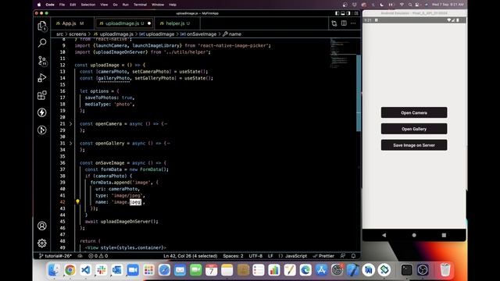500x281 pixels.
Task: Click Save Image on Server button
Action: click(x=414, y=145)
